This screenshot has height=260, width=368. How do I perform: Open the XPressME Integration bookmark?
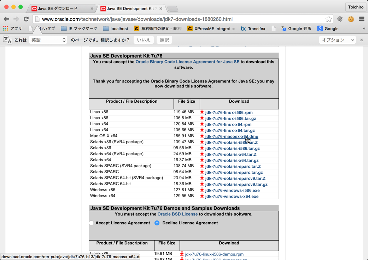[211, 29]
